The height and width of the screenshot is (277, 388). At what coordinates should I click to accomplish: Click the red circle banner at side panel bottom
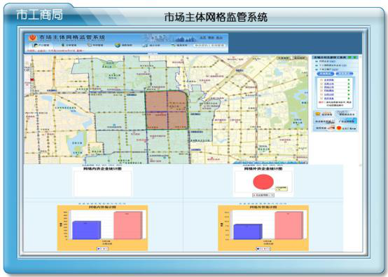coord(347,128)
